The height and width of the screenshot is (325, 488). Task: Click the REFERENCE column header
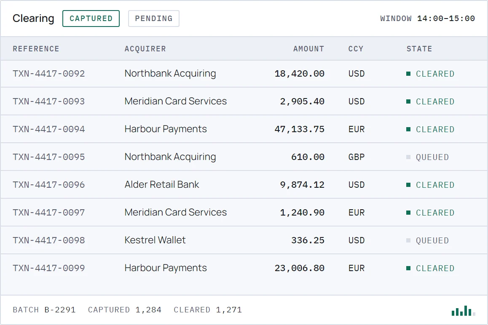(36, 49)
